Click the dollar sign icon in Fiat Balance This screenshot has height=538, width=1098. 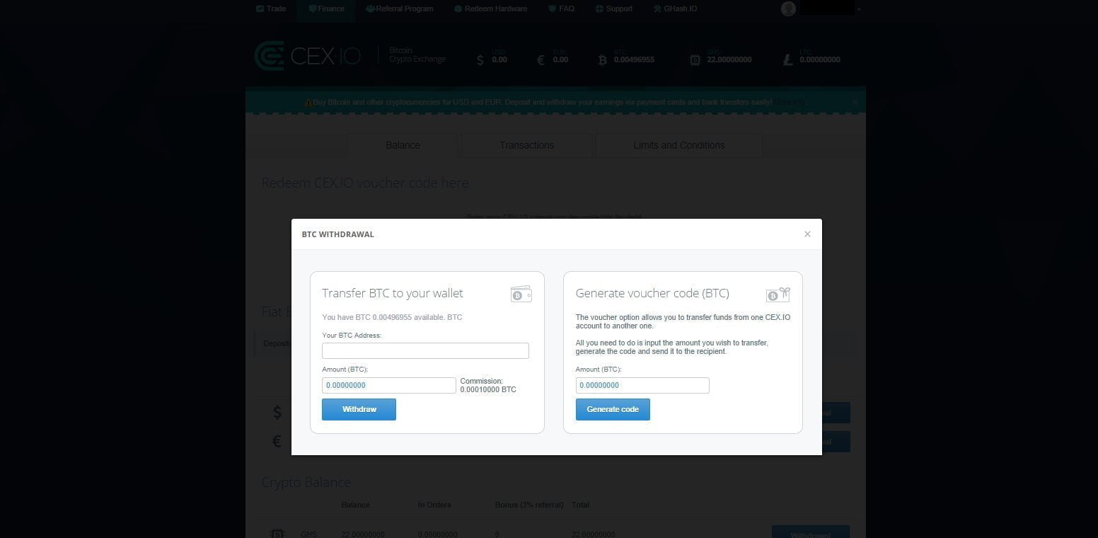point(277,412)
